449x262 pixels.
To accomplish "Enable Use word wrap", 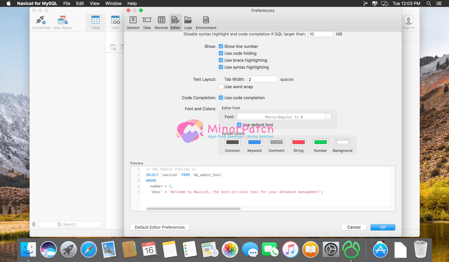I will click(x=221, y=87).
